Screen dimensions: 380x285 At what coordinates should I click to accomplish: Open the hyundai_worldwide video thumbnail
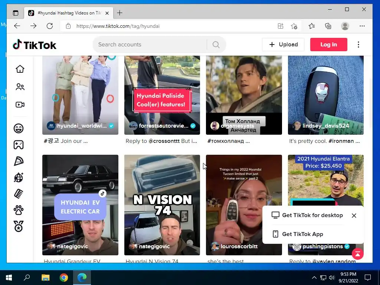pyautogui.click(x=80, y=95)
